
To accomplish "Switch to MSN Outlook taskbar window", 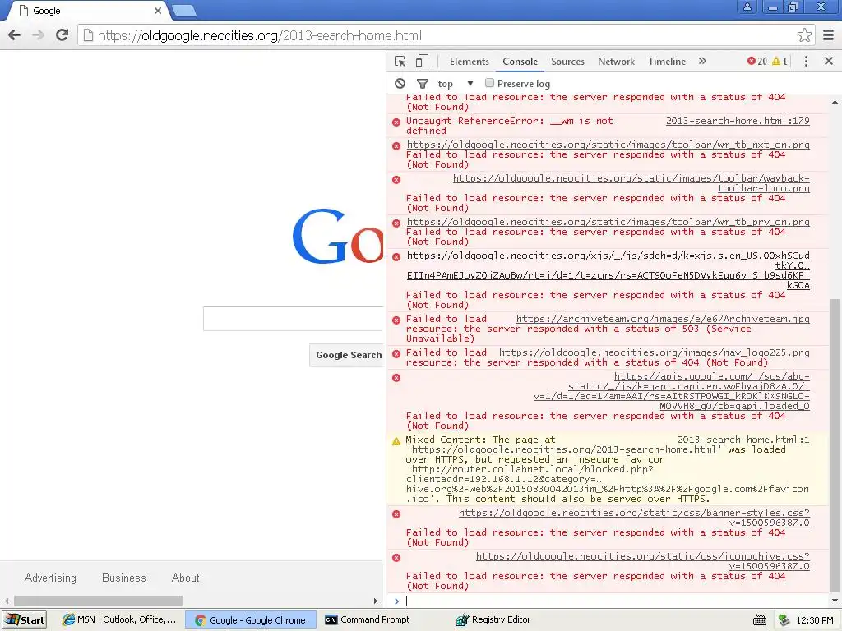I will point(119,619).
